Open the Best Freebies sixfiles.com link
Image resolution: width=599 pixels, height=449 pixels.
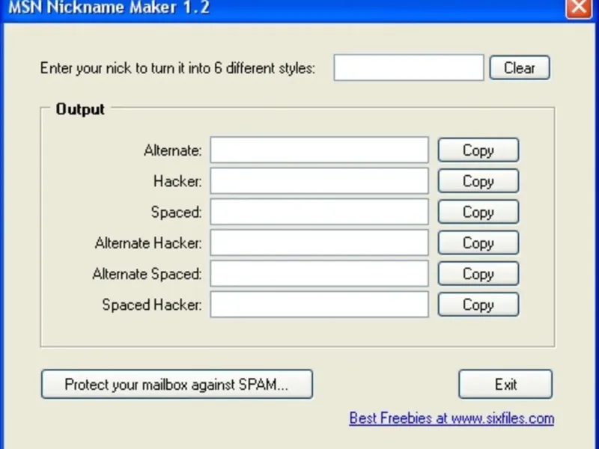[x=451, y=418]
